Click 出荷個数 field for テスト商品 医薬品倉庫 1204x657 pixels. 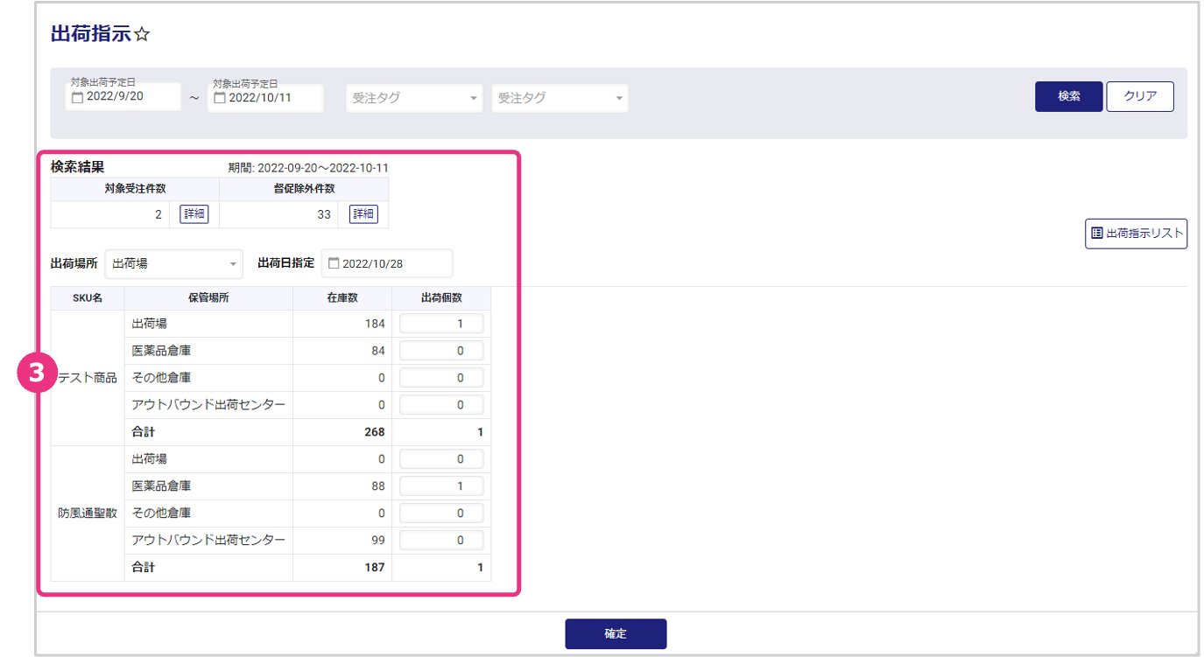point(441,351)
